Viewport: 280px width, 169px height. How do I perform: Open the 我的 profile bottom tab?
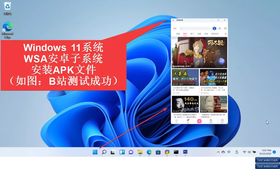(222, 121)
